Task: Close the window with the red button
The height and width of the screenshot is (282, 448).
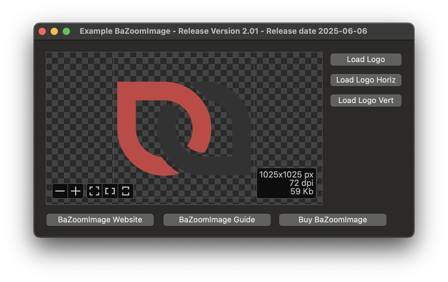Action: point(42,31)
